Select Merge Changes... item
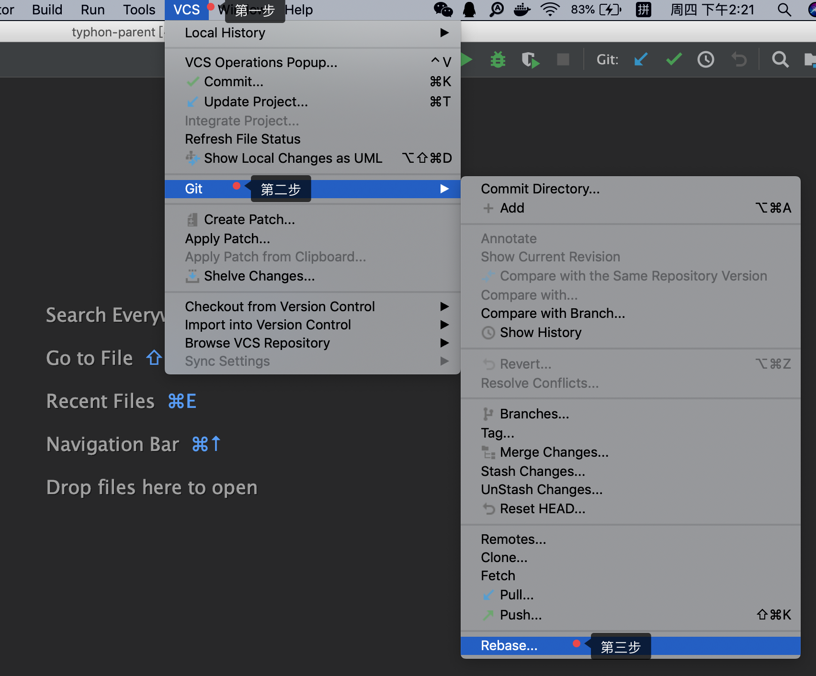 click(x=631, y=452)
